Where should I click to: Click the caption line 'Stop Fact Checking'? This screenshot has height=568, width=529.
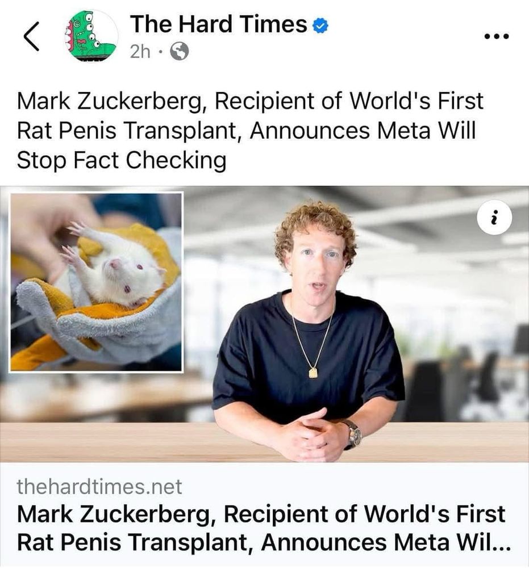122,161
